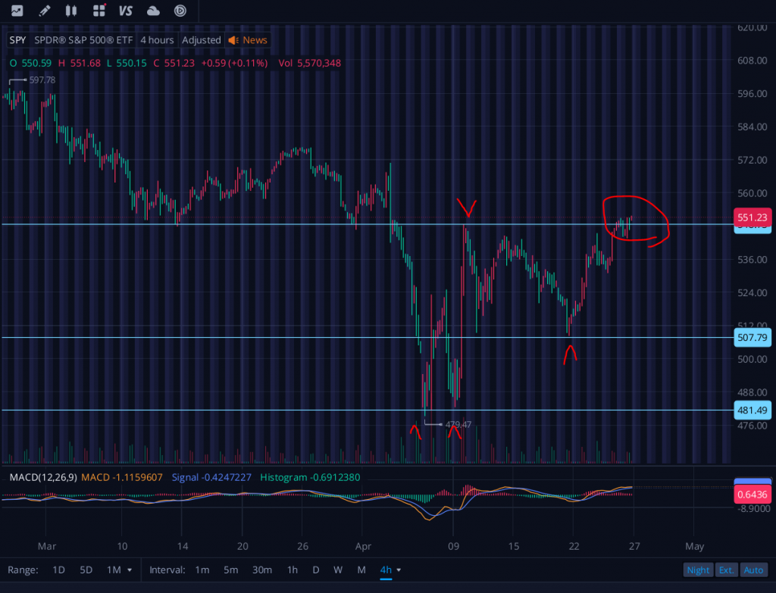Set range to 5D
Image resolution: width=776 pixels, height=593 pixels.
(x=86, y=570)
